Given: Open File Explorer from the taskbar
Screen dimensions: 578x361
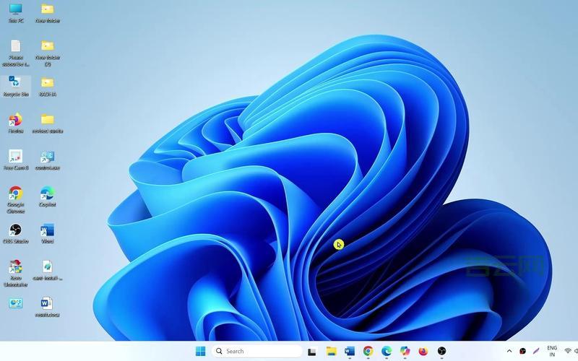Looking at the screenshot, I should click(x=331, y=352).
